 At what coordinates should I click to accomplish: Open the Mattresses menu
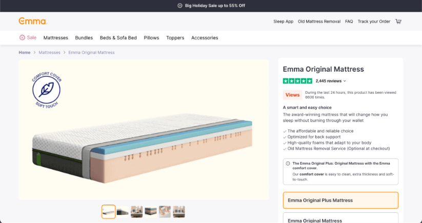56,38
